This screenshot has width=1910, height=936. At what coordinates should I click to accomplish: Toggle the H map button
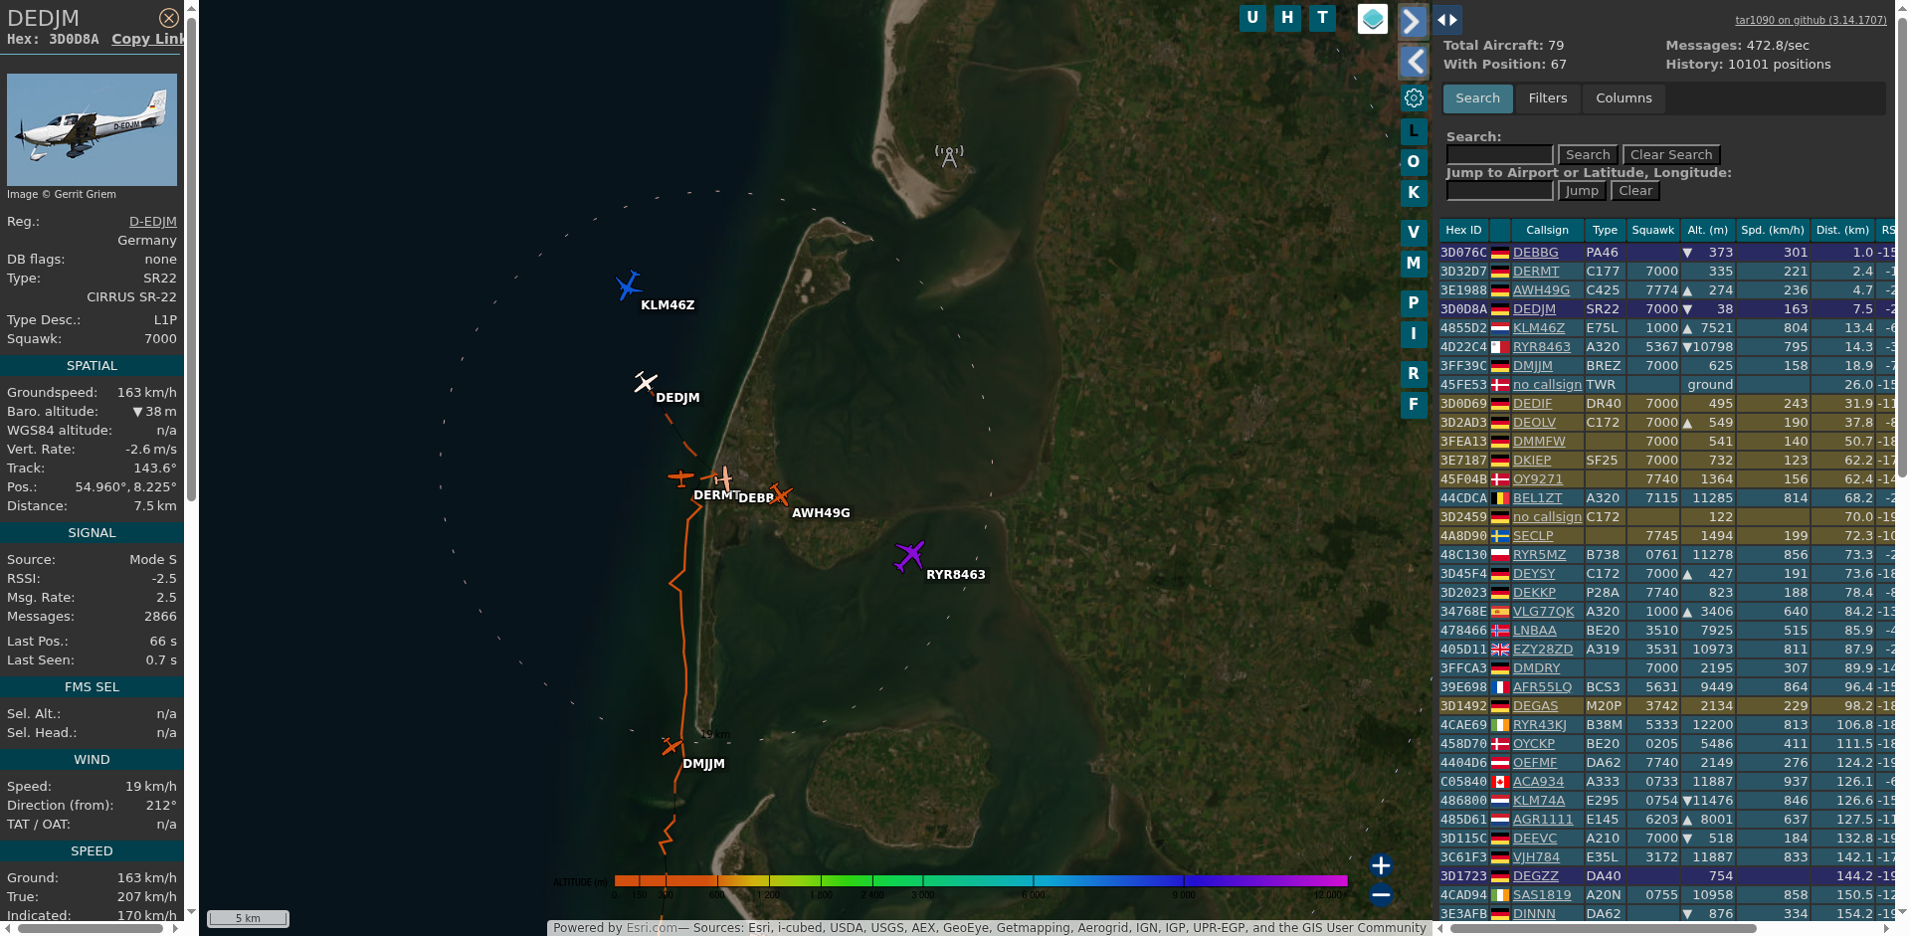pyautogui.click(x=1287, y=18)
